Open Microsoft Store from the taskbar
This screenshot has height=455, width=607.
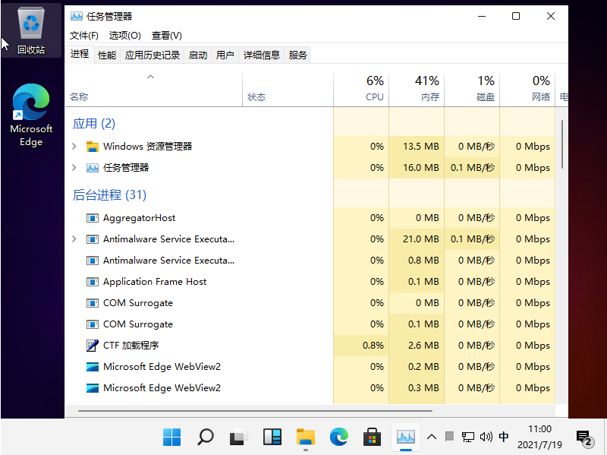coord(372,437)
